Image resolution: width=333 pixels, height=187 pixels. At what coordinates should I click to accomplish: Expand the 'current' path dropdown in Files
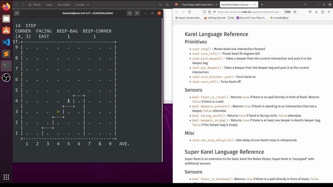[x=88, y=5]
